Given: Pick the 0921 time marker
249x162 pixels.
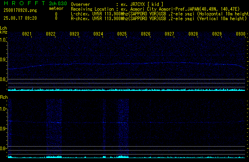Looking at the screenshot, I should (27, 34).
